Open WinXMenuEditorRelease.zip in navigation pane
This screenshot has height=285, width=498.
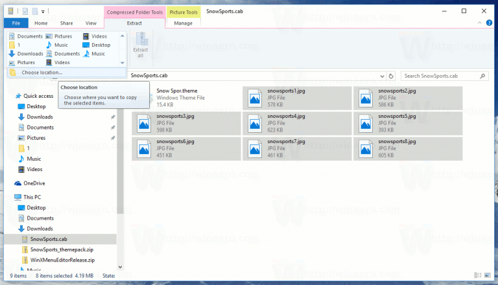point(62,260)
